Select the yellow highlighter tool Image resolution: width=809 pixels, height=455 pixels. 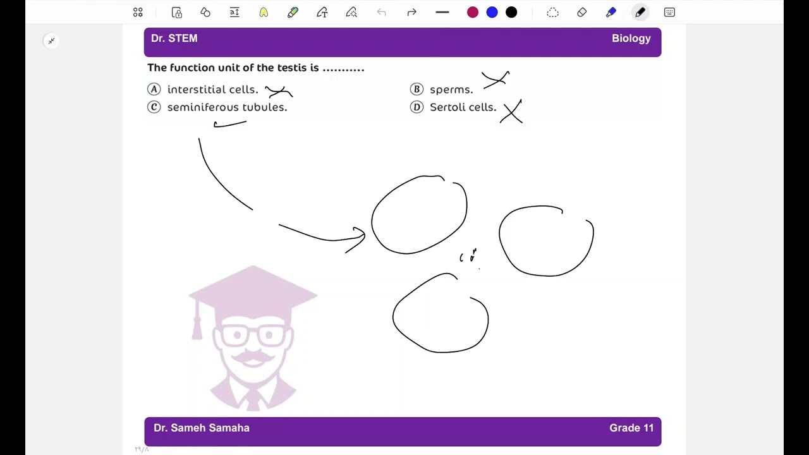click(264, 12)
